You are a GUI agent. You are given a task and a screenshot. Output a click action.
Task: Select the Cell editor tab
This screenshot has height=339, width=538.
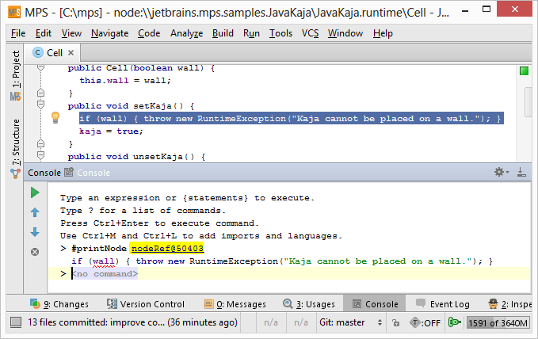point(53,52)
